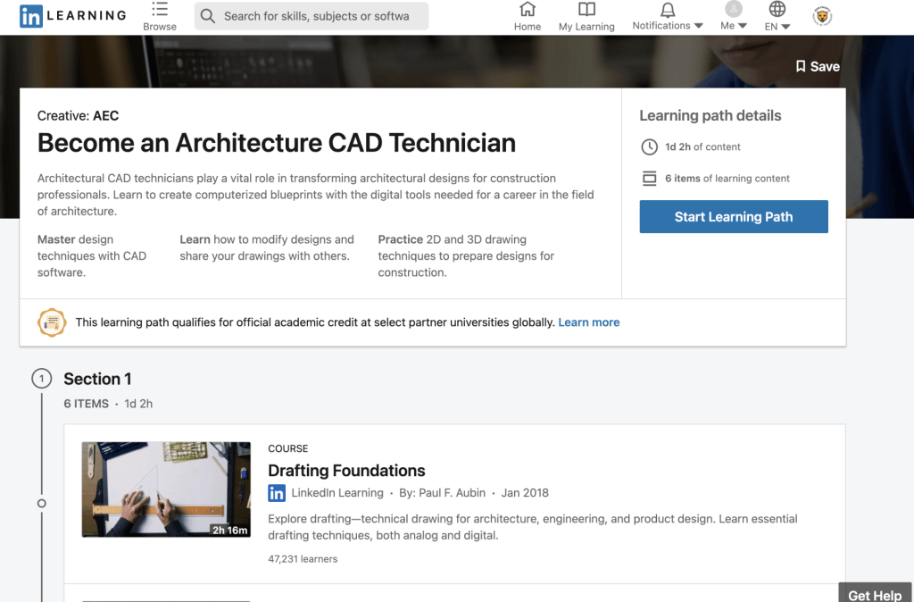Click the LinkedIn Learning logo
The height and width of the screenshot is (602, 914).
click(73, 16)
